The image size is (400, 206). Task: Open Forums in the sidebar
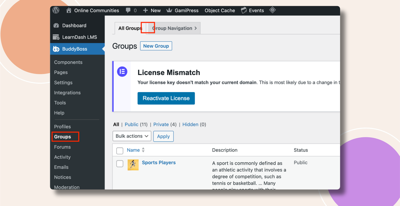coord(62,147)
